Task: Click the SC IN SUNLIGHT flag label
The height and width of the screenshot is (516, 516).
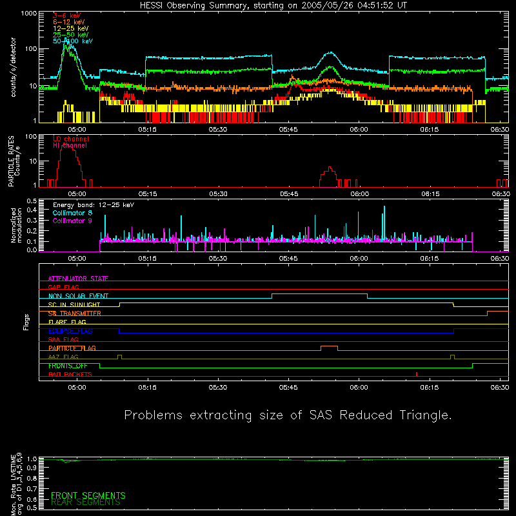Action: click(x=74, y=304)
